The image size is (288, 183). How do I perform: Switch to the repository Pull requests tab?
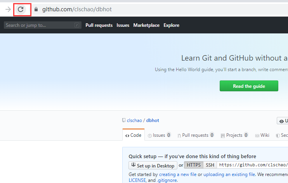(196, 135)
